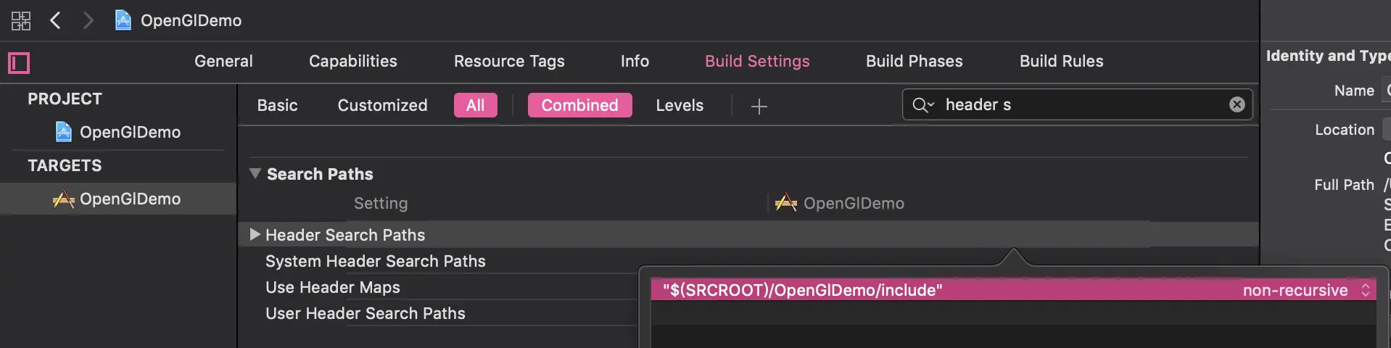Switch to Combined view

579,105
